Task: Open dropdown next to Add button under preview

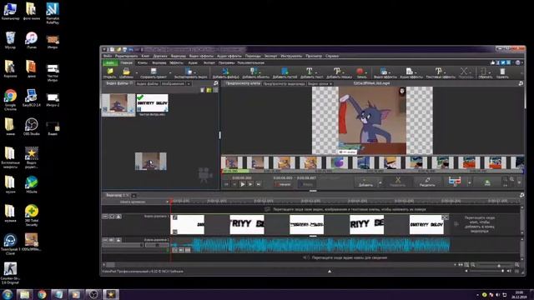Action: point(380,182)
